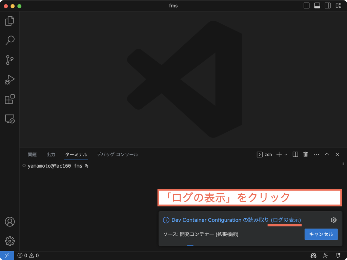Viewport: 347px width, 260px height.
Task: Click the キャンセル button
Action: pos(321,234)
